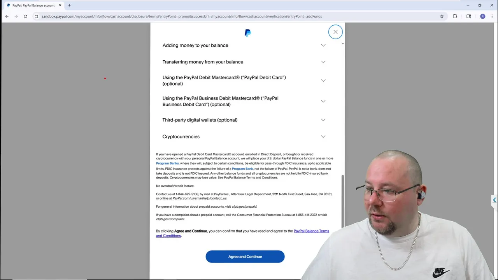Screen dimensions: 498x280
Task: Click the cfpb.gov/prepaid text
Action: (x=244, y=206)
